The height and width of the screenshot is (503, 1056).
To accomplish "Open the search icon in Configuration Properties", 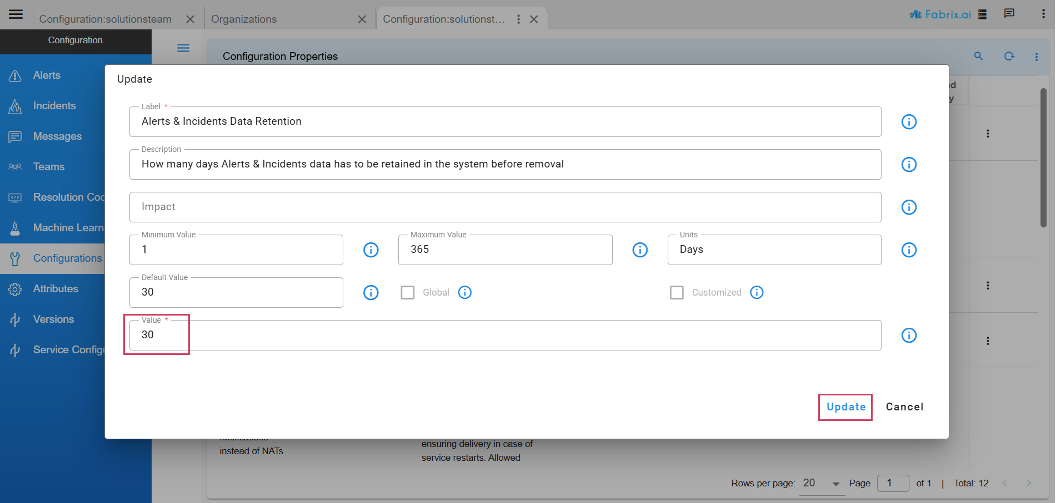I will click(x=978, y=56).
